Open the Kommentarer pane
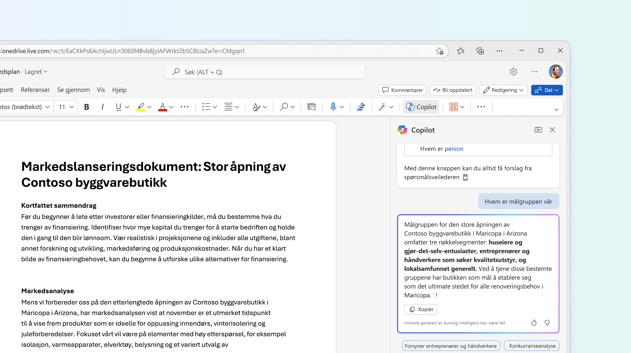This screenshot has height=353, width=631. point(402,90)
